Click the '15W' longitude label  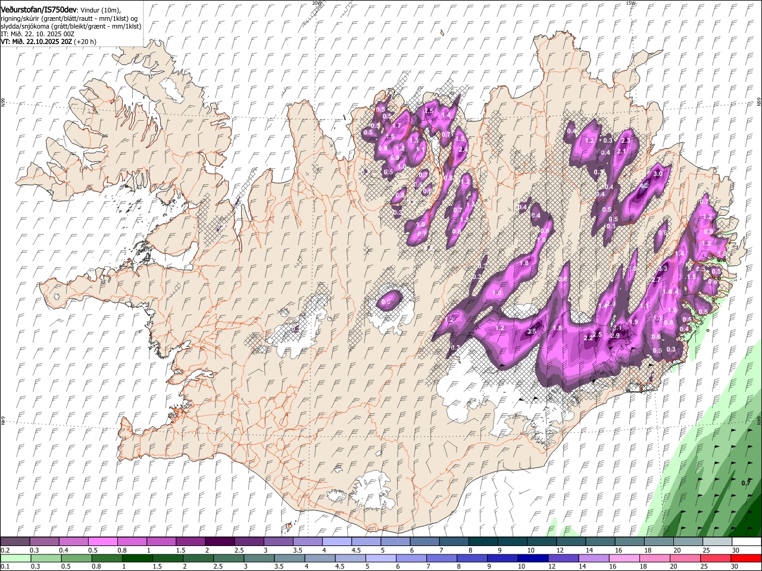point(631,3)
